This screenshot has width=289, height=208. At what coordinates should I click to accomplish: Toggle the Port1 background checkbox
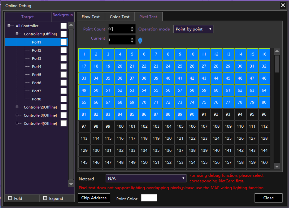pos(64,42)
